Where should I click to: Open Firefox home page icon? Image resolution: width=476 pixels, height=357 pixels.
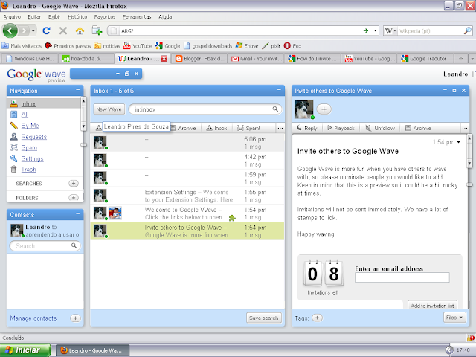pos(80,30)
